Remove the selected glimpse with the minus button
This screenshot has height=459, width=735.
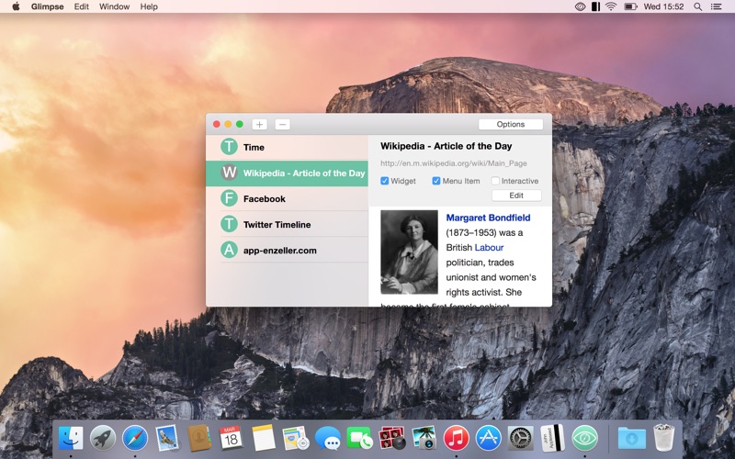pos(282,124)
